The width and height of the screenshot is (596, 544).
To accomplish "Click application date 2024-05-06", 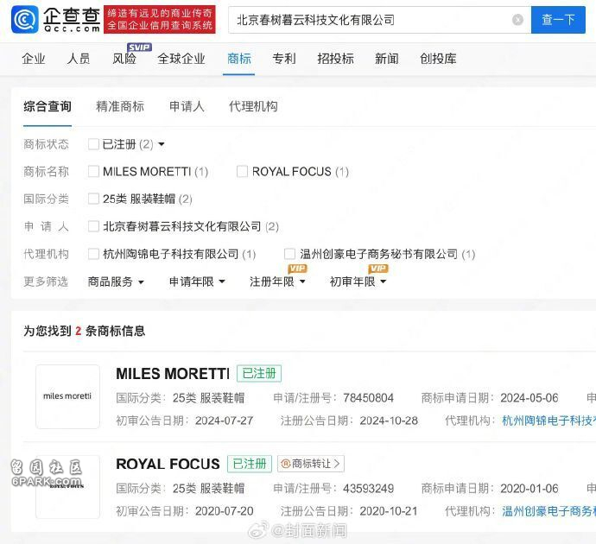I will tap(529, 398).
